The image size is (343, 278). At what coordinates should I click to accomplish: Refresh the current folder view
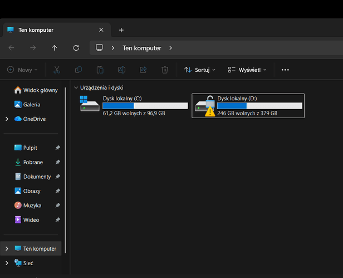point(76,48)
